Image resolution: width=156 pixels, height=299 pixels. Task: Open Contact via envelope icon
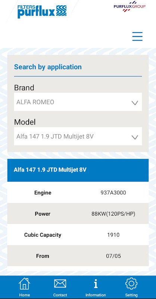coord(60,284)
